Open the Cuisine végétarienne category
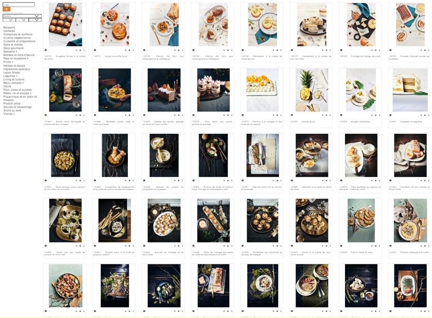 tap(17, 38)
